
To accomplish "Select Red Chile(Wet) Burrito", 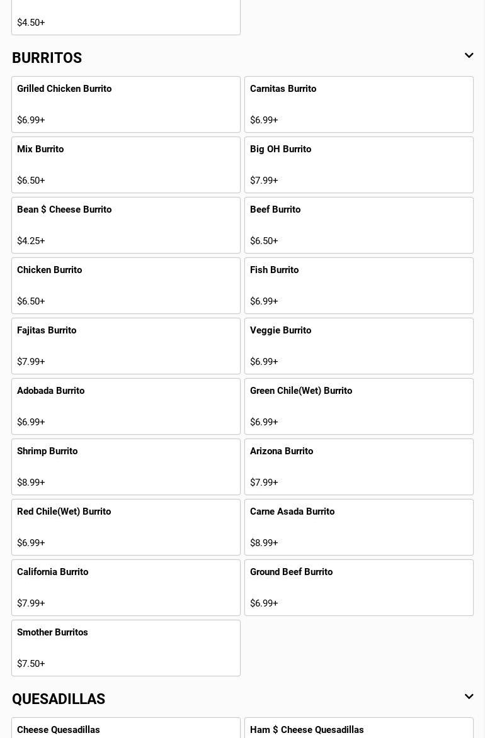I will coord(126,527).
